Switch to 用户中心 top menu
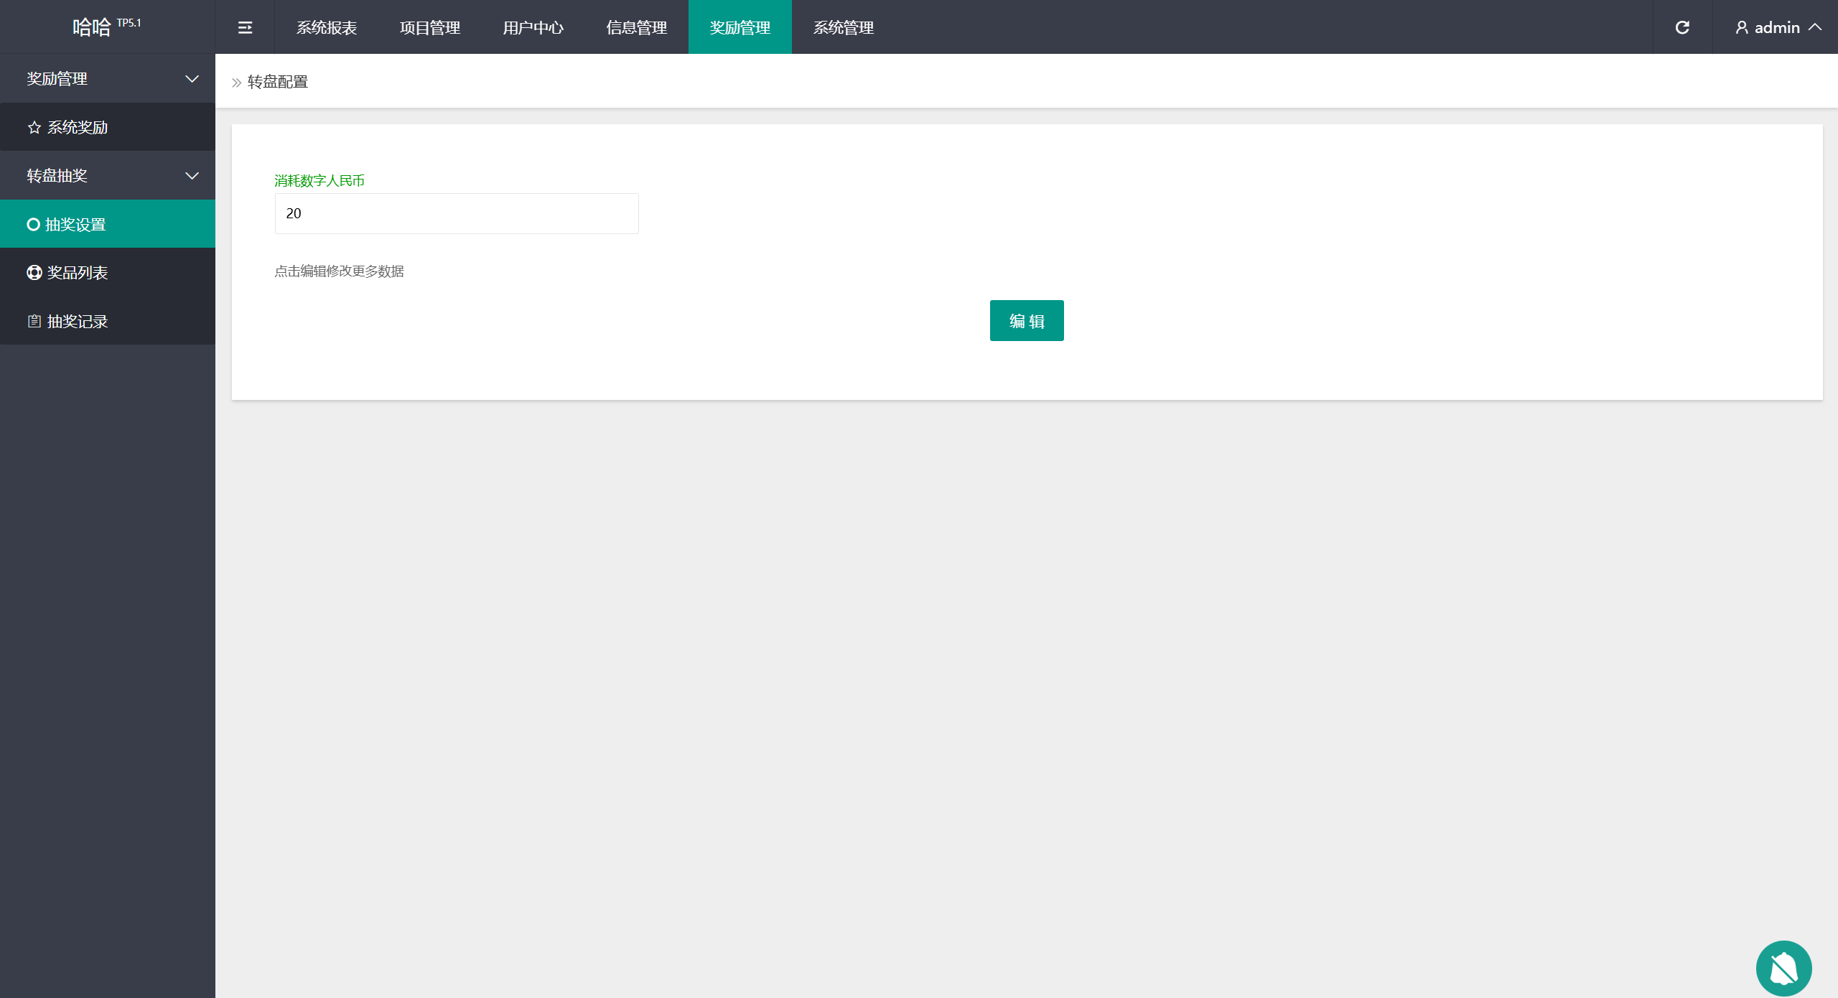Screen dimensions: 1838x998 coord(533,27)
